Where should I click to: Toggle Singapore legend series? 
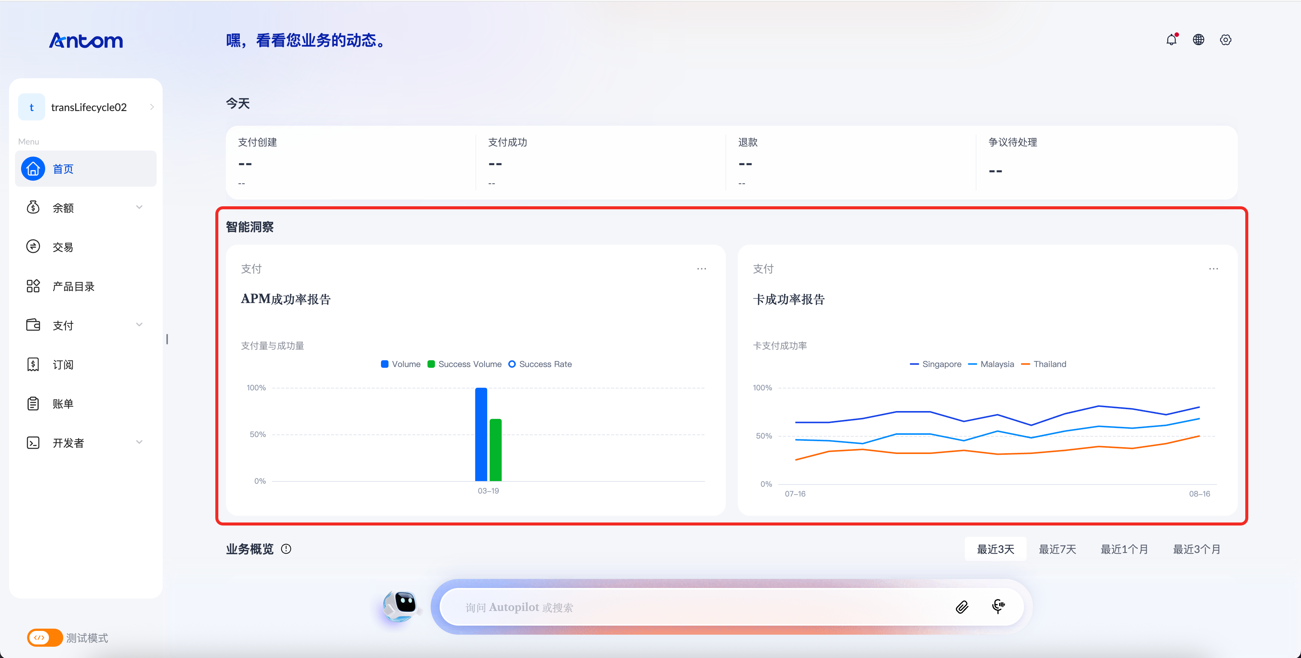[x=935, y=364]
